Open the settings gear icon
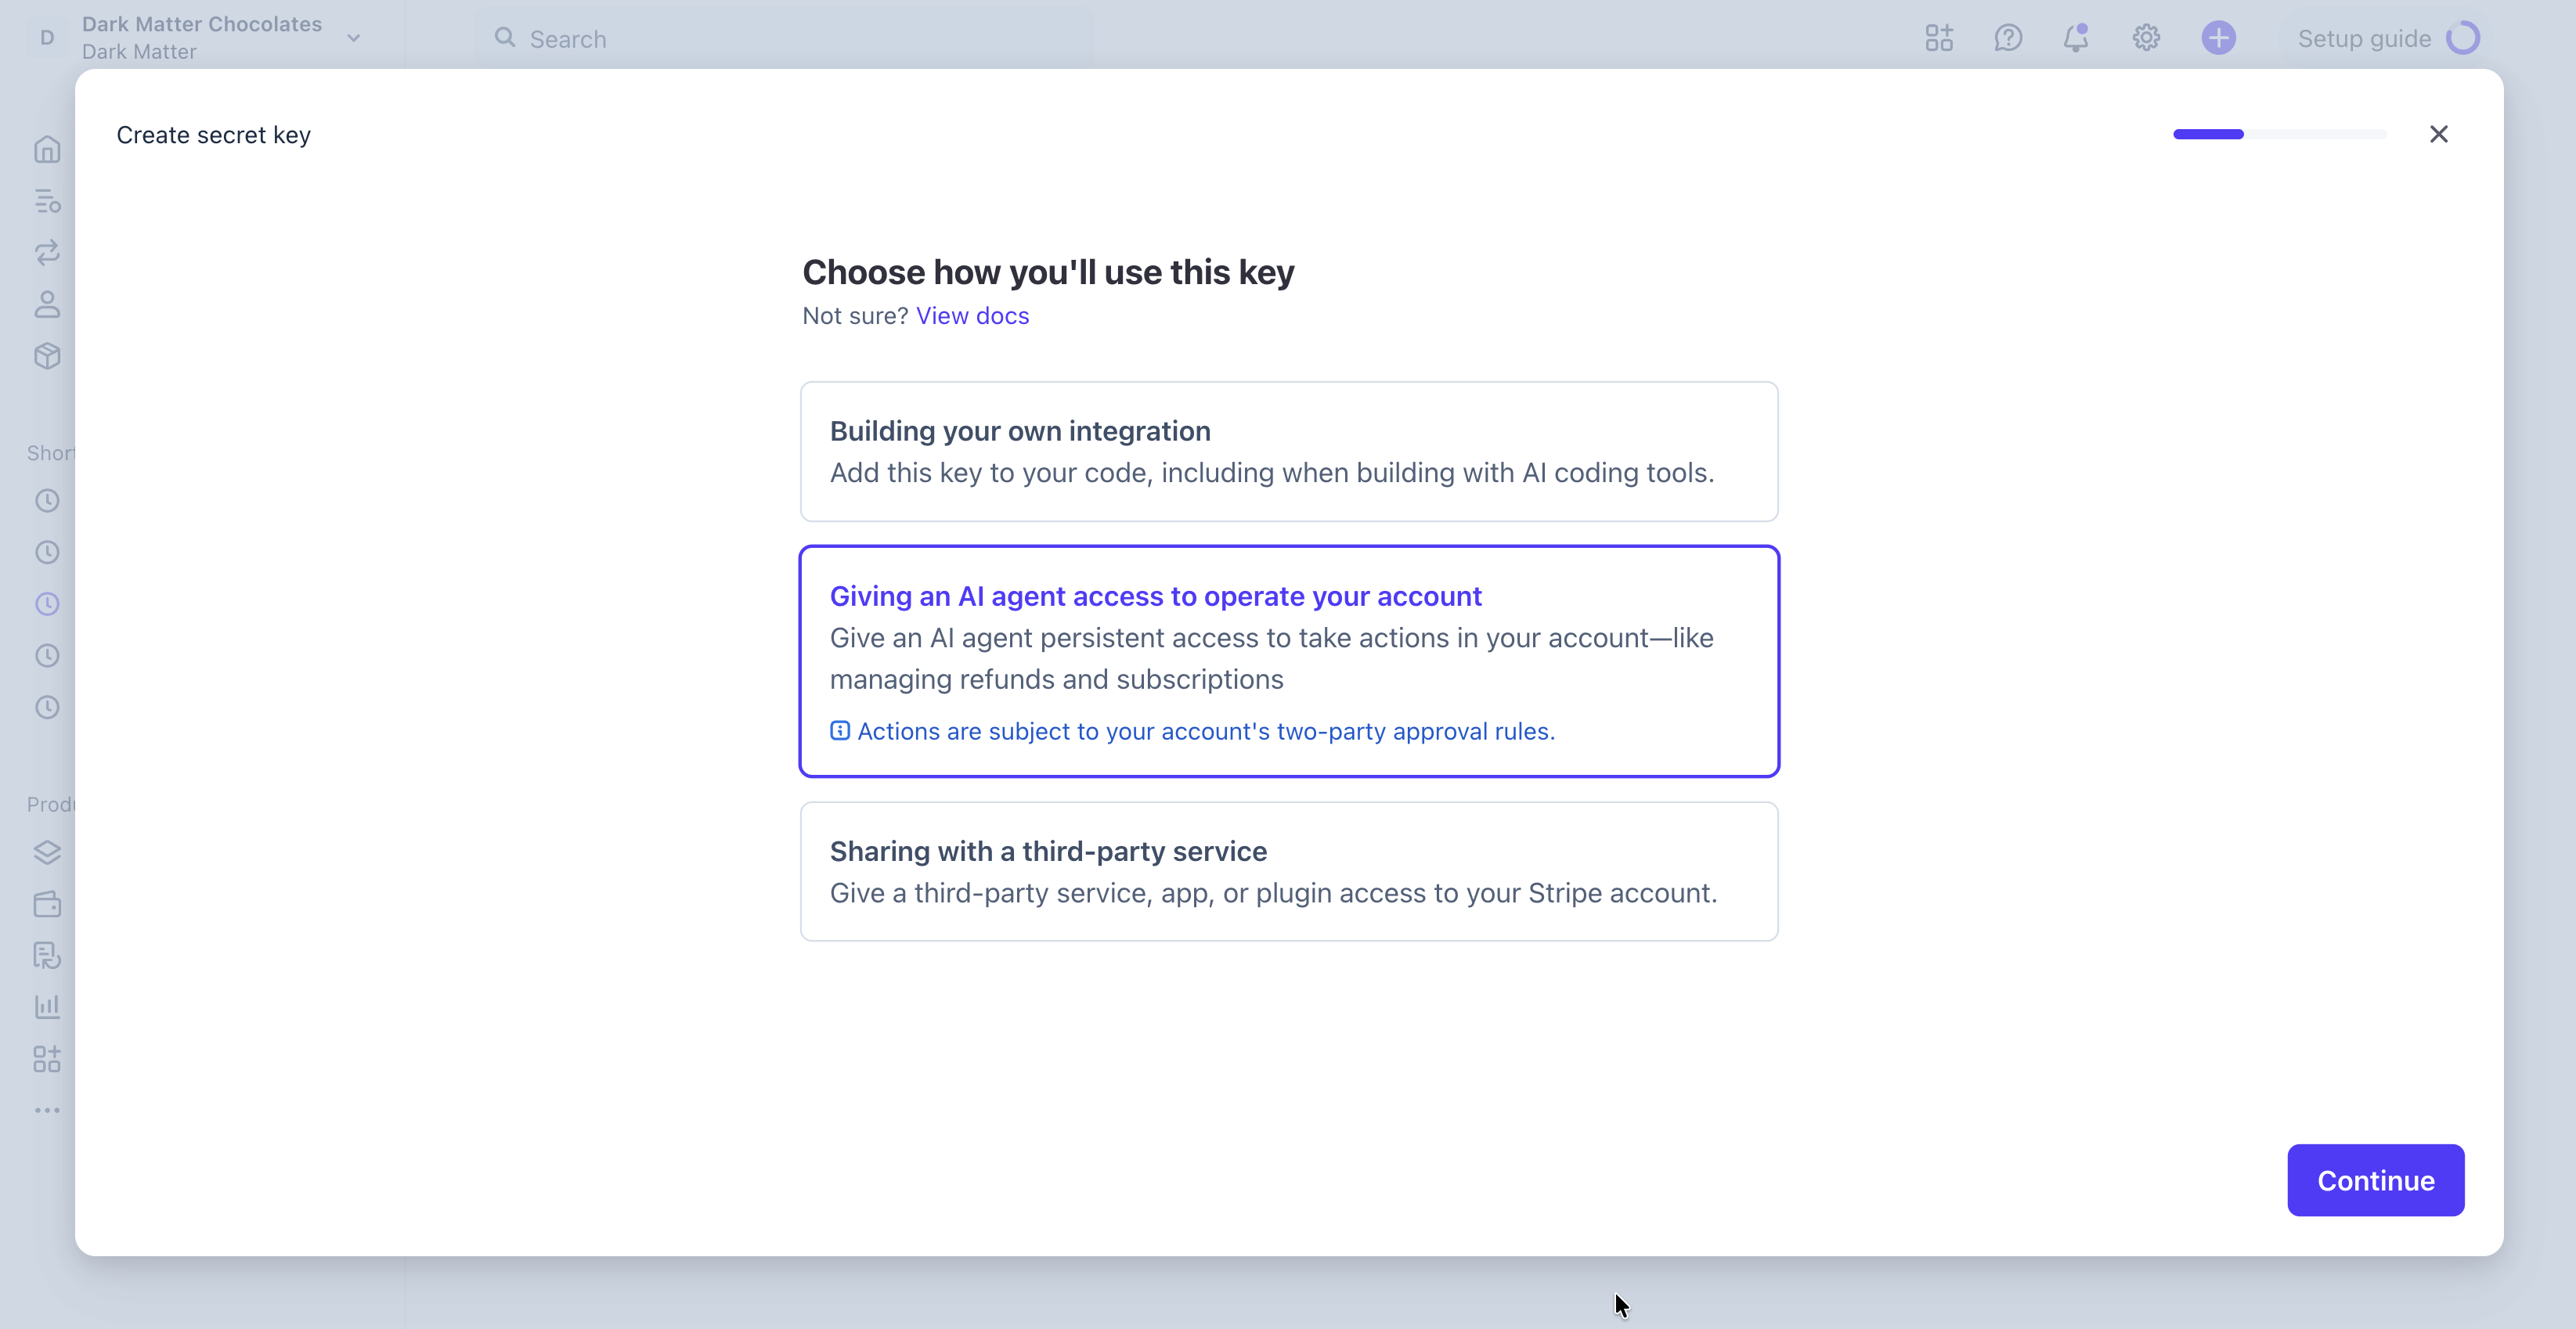The image size is (2576, 1329). pyautogui.click(x=2146, y=38)
